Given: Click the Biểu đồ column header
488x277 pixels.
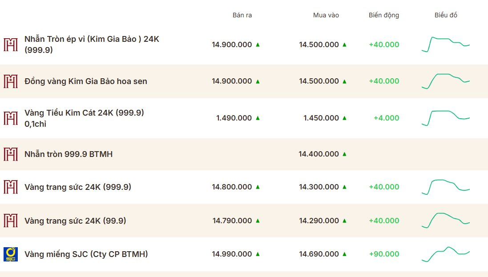Looking at the screenshot, I should click(446, 15).
